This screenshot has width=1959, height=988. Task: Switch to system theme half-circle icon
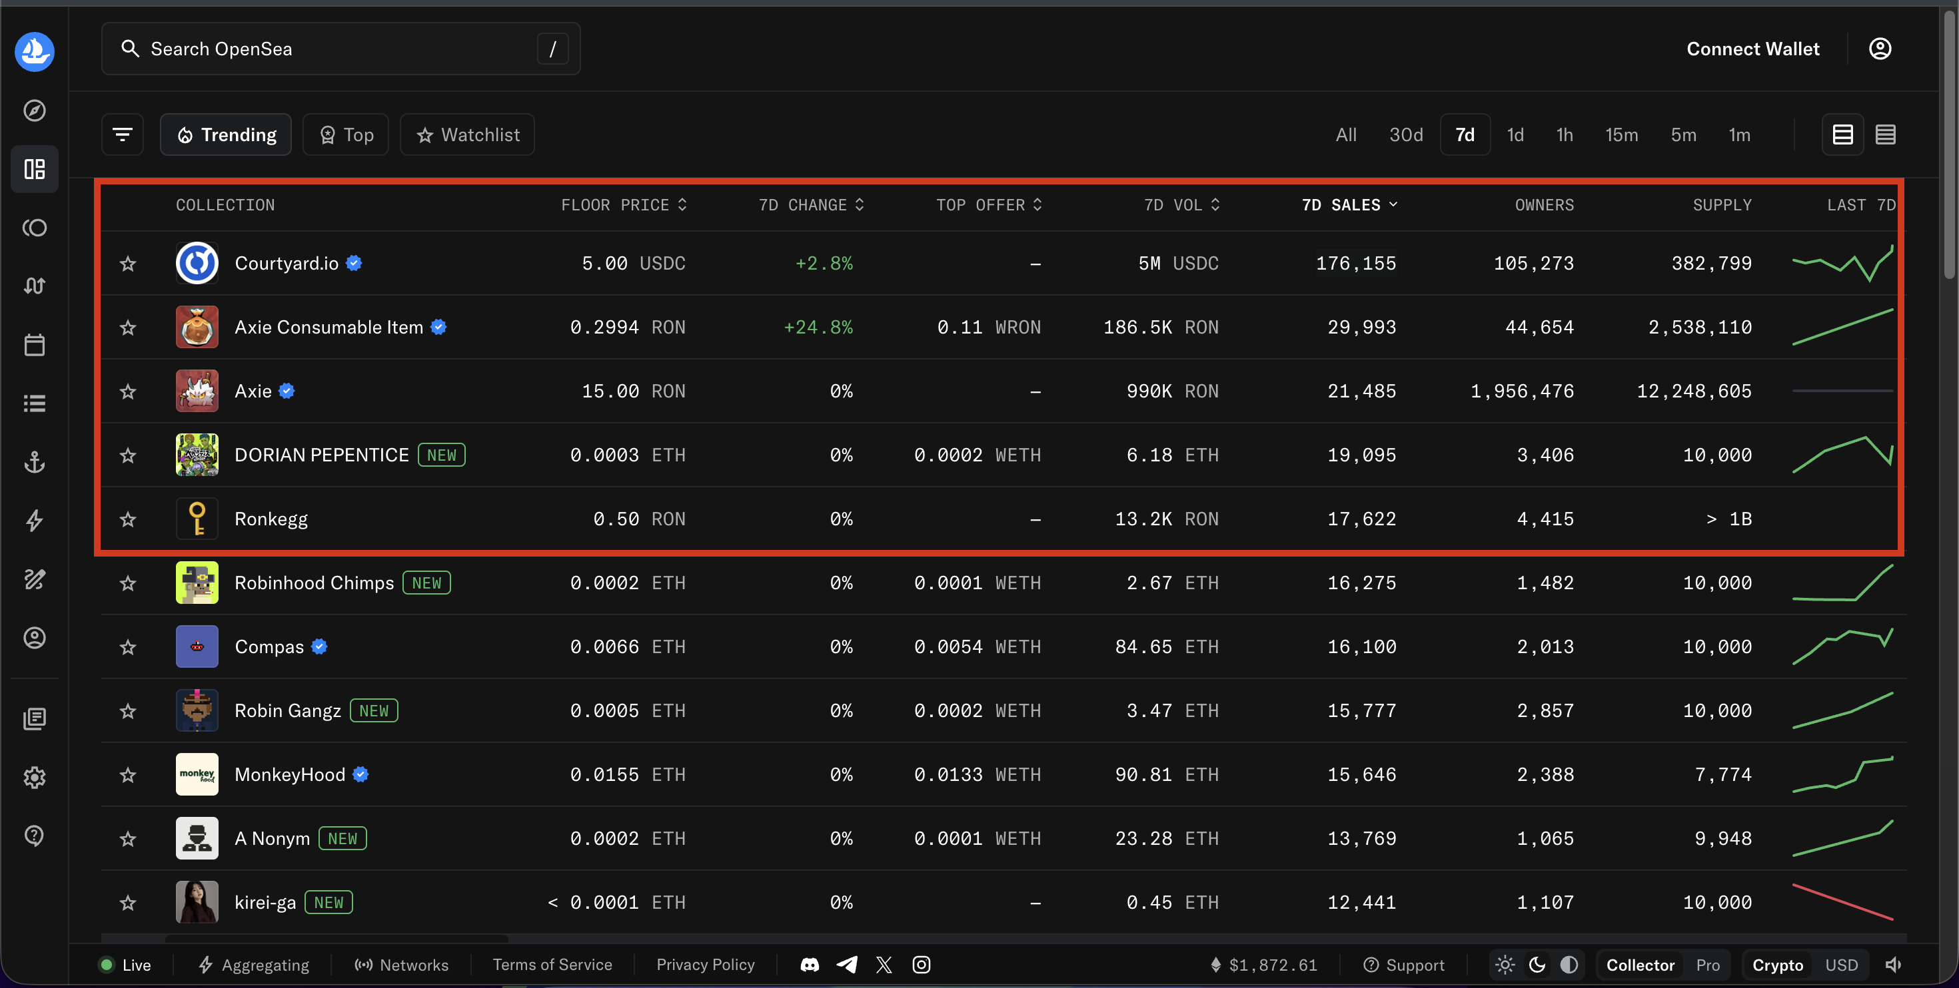point(1569,965)
